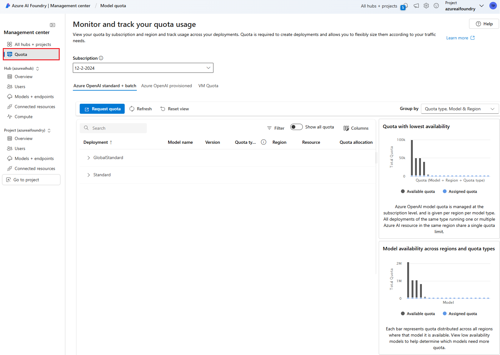Switch to Azure OpenAI provisioned tab
This screenshot has width=500, height=355.
[x=167, y=86]
